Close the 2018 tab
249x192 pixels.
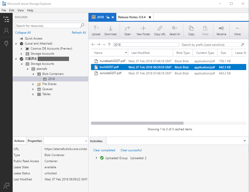tap(113, 17)
